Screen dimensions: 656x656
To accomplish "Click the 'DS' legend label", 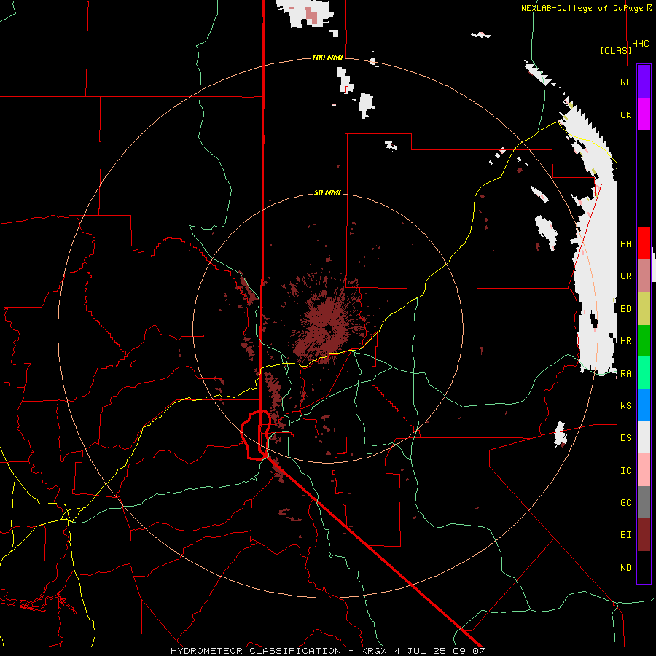I will [x=625, y=438].
